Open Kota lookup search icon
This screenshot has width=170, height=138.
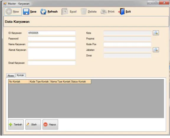156,33
